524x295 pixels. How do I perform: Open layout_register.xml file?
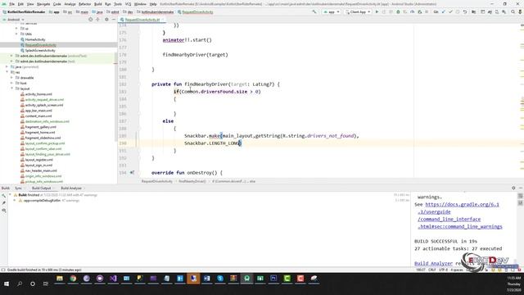point(38,160)
